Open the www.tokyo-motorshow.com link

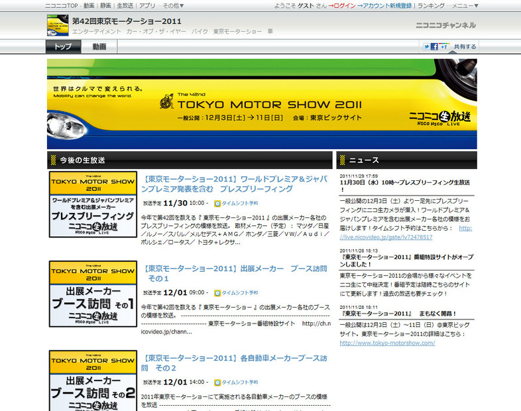(x=387, y=343)
